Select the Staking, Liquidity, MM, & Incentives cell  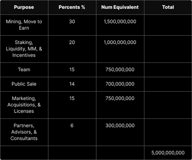[x=24, y=49]
